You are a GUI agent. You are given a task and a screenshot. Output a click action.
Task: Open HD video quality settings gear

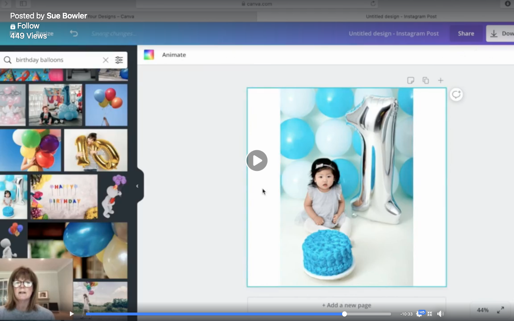click(420, 314)
